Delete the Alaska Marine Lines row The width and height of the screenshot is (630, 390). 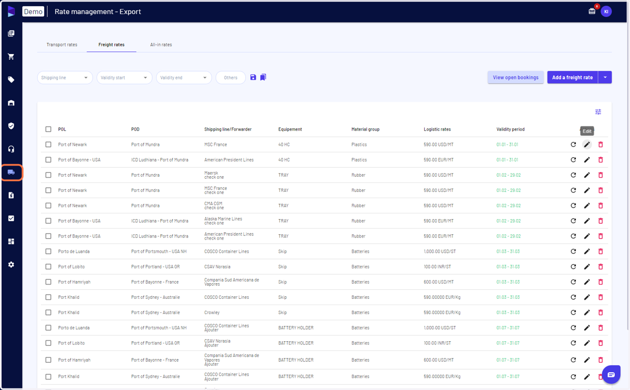(x=601, y=221)
